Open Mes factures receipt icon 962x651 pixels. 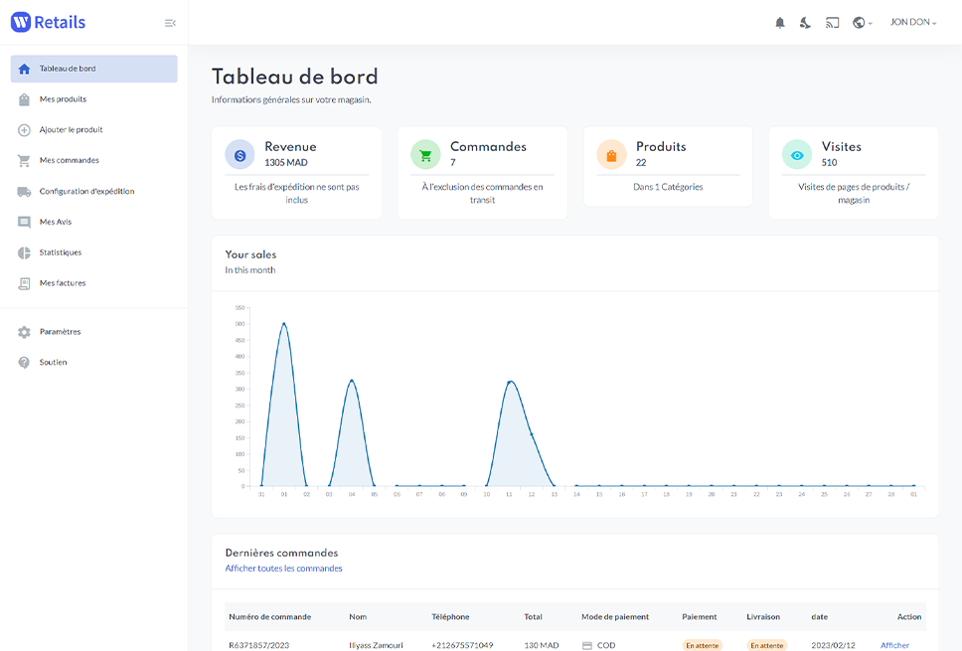(x=24, y=283)
